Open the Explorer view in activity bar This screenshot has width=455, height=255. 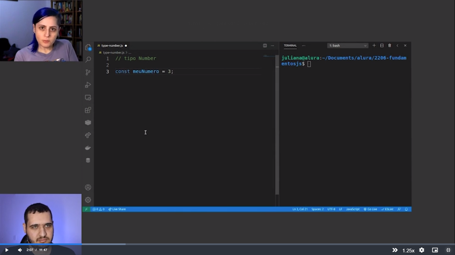(x=88, y=47)
